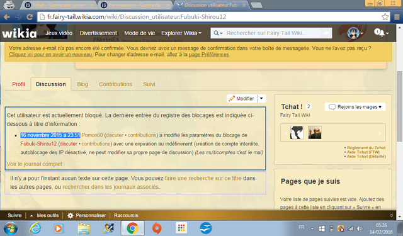403x236 pixels.
Task: Open the Blog tab
Action: (x=82, y=84)
